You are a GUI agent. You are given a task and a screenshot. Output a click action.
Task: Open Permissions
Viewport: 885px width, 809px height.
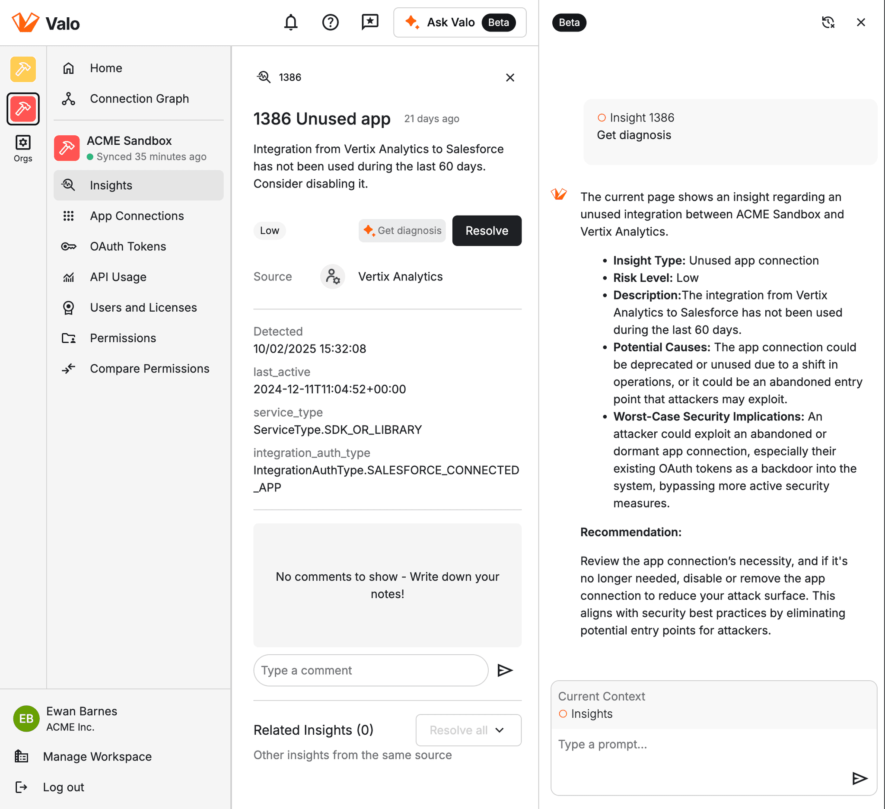[138, 338]
